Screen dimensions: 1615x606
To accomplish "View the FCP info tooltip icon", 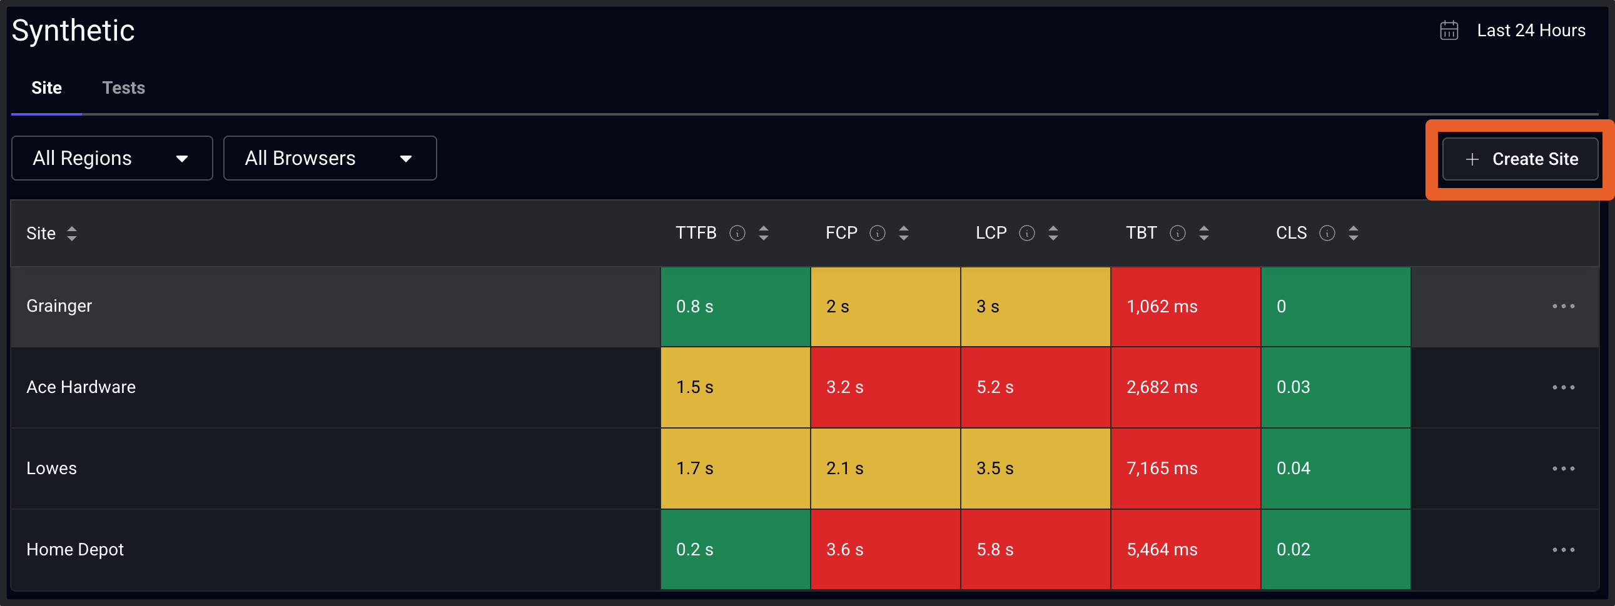I will click(877, 233).
